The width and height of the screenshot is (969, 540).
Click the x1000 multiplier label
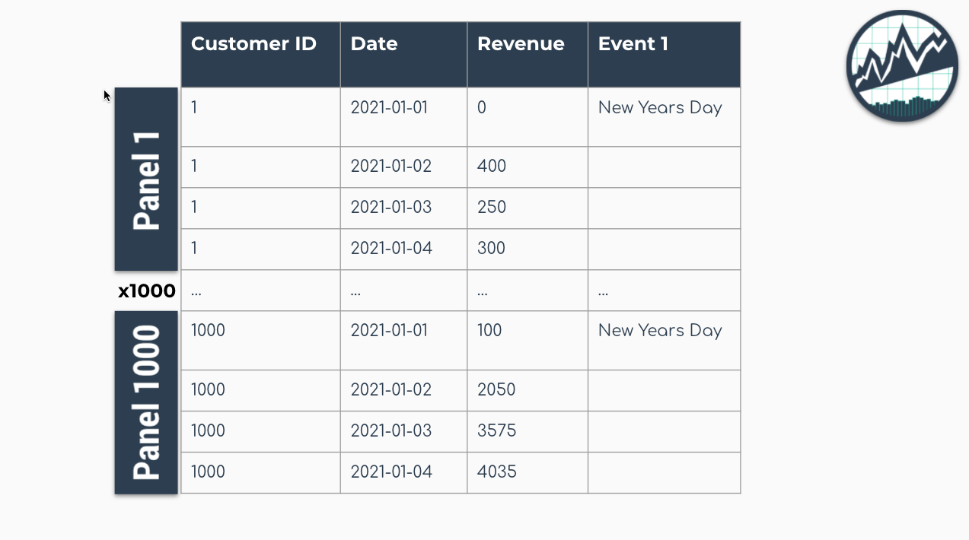click(146, 291)
